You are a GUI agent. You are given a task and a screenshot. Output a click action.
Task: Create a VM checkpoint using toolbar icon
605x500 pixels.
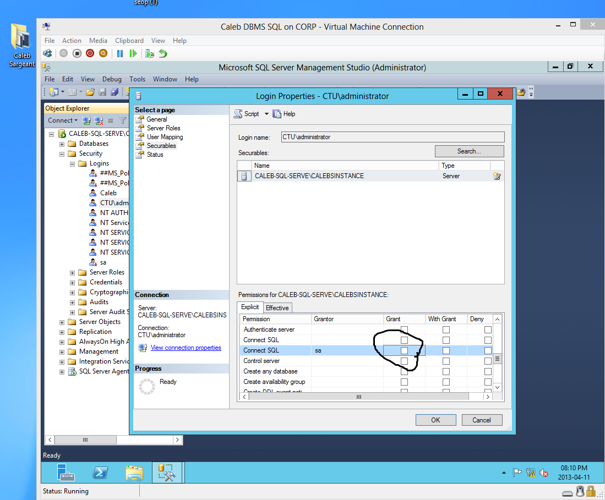pos(150,53)
